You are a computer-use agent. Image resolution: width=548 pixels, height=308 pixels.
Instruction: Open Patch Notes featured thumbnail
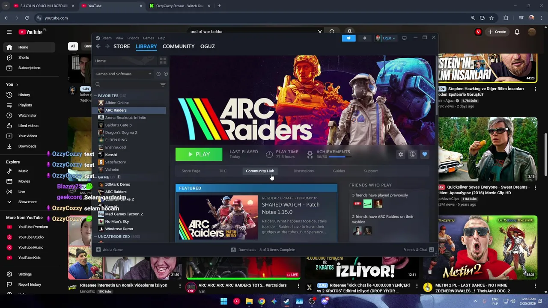[x=218, y=217]
